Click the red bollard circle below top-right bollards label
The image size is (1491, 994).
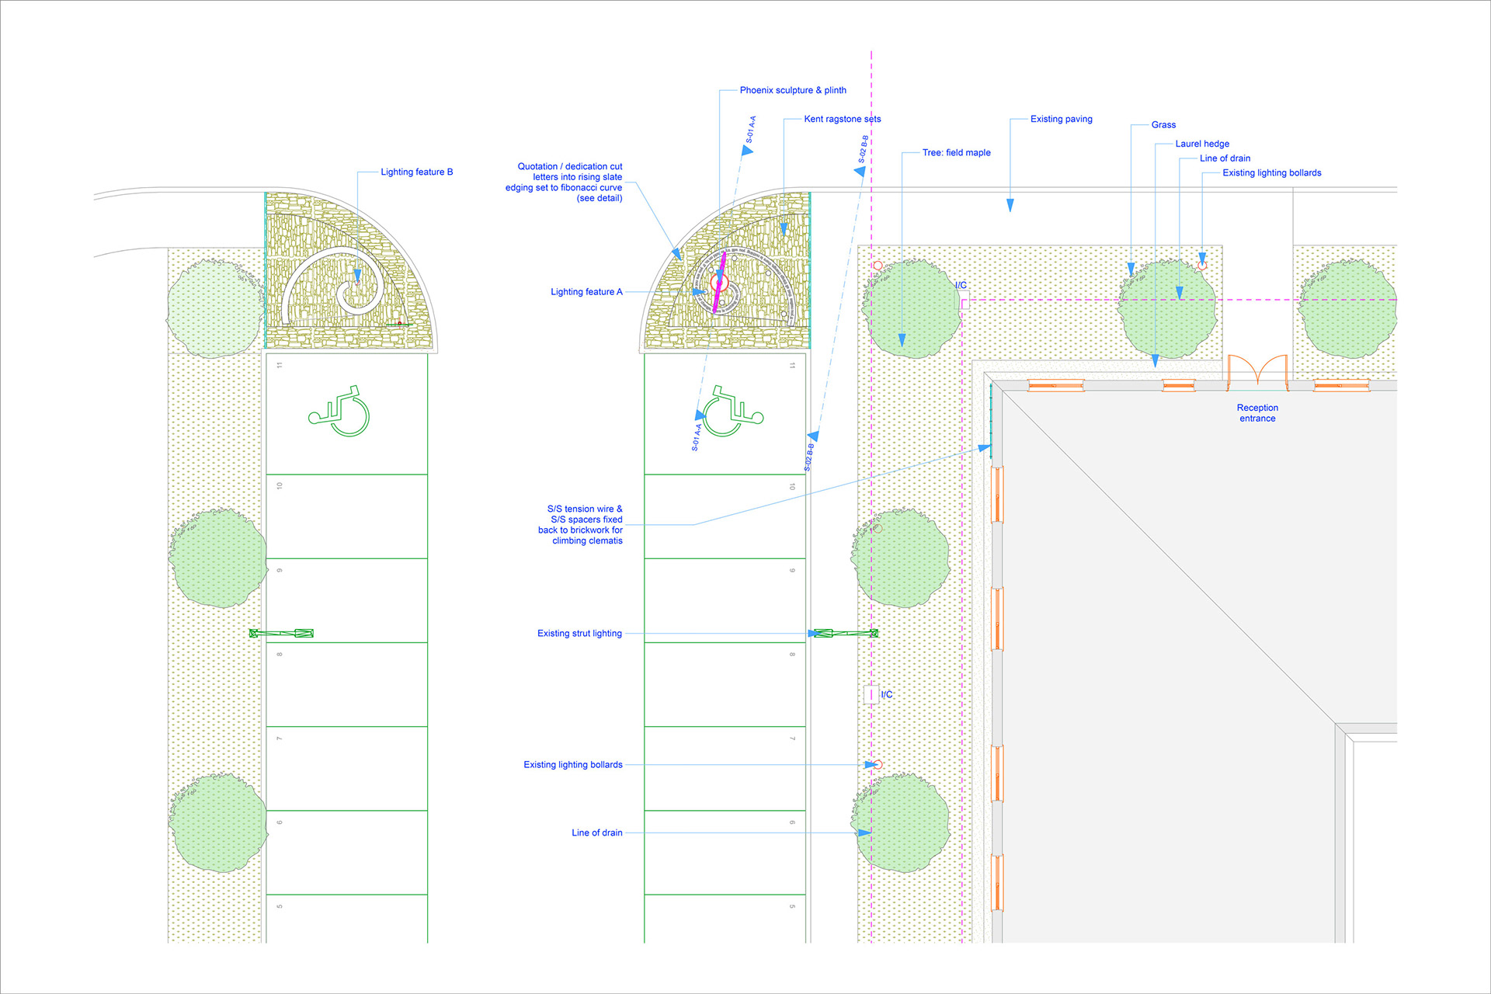pos(1202,266)
